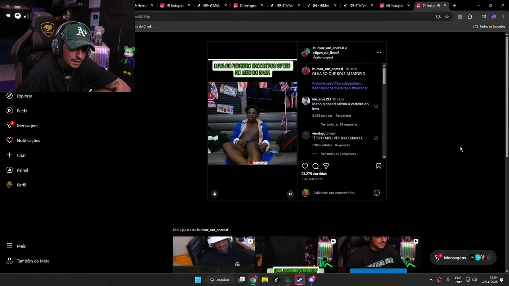Click the #ishowspeed hashtag
509x286 pixels.
pyautogui.click(x=322, y=83)
